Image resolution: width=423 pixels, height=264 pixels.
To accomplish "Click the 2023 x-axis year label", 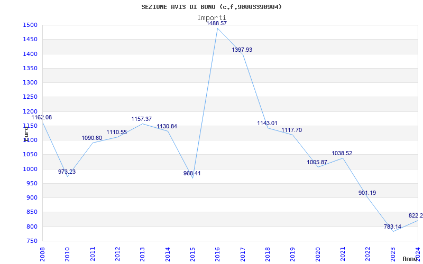I will 393,254.
